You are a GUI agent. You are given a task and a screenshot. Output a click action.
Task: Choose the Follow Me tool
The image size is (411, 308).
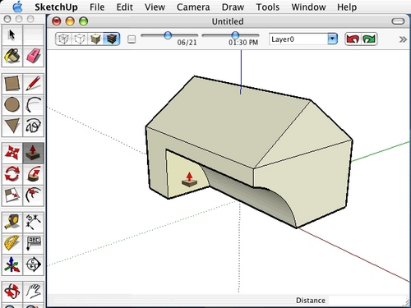34,174
